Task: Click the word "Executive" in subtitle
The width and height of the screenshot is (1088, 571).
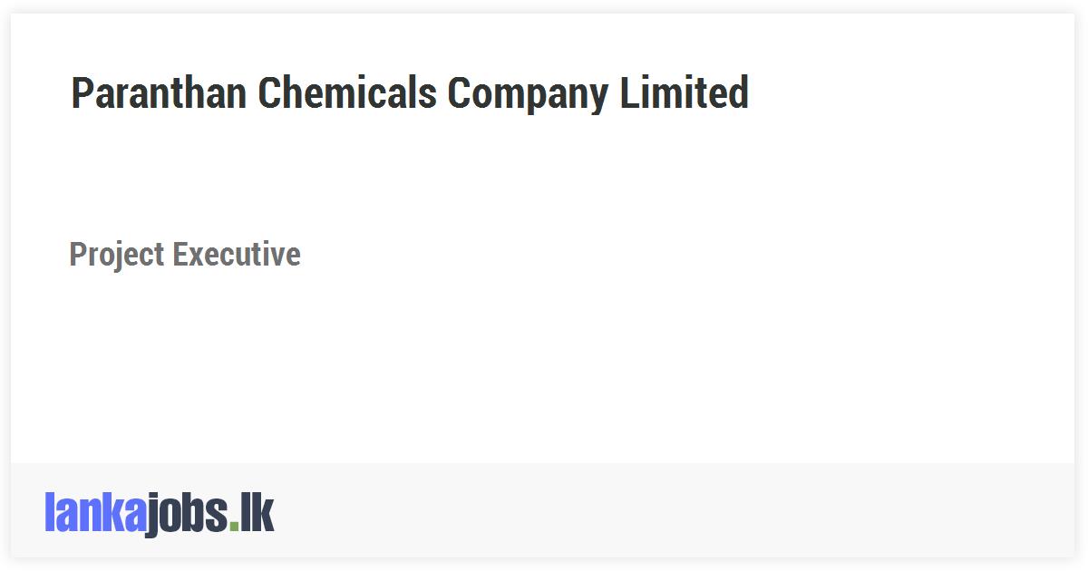Action: pos(237,255)
